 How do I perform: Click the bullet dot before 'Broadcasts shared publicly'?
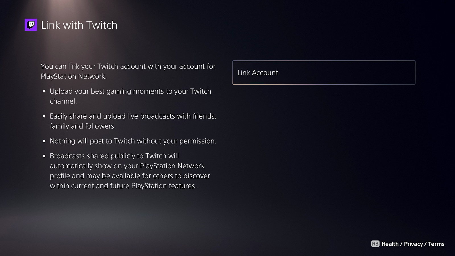[x=44, y=156]
